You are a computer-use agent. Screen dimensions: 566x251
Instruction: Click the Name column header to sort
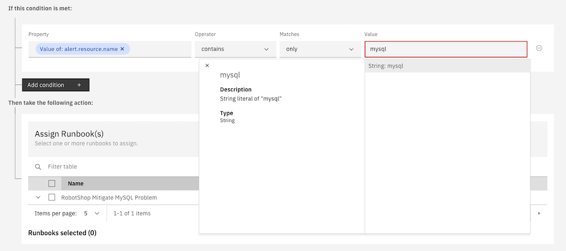point(76,184)
